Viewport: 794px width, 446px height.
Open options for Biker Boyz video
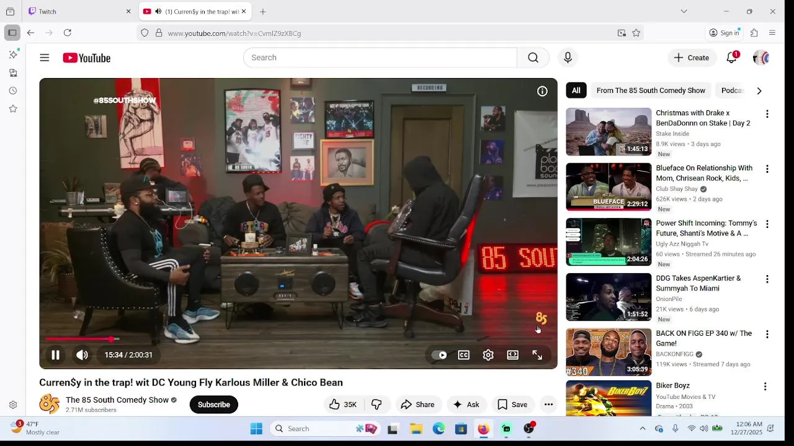coord(765,387)
